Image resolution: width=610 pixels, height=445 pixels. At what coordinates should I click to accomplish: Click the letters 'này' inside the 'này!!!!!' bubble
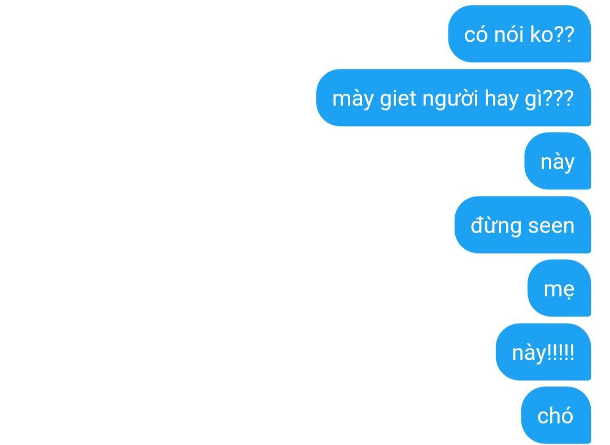(529, 353)
